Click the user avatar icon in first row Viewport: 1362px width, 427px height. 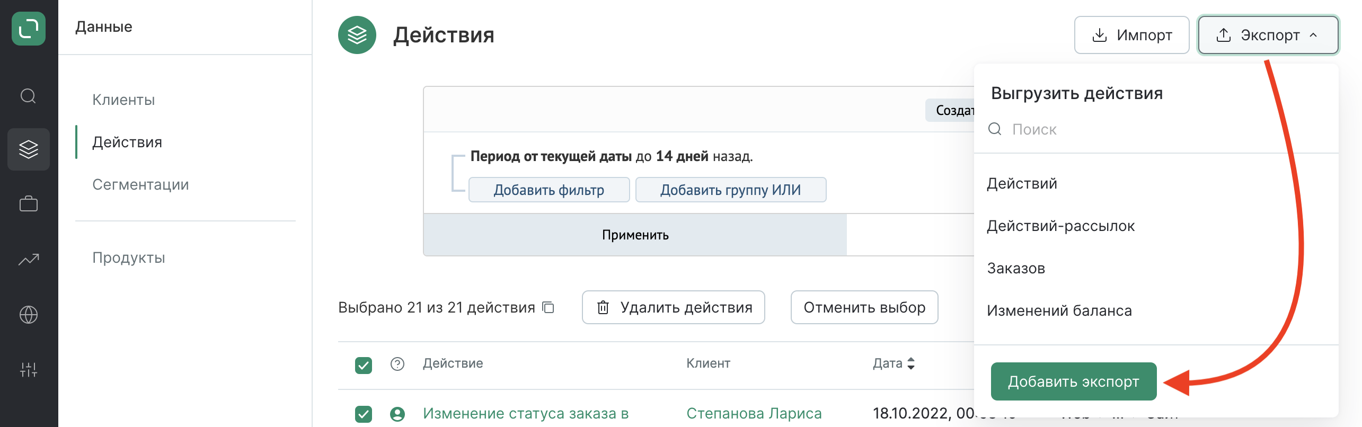397,414
